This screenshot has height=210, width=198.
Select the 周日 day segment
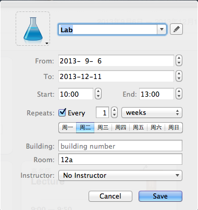point(174,128)
